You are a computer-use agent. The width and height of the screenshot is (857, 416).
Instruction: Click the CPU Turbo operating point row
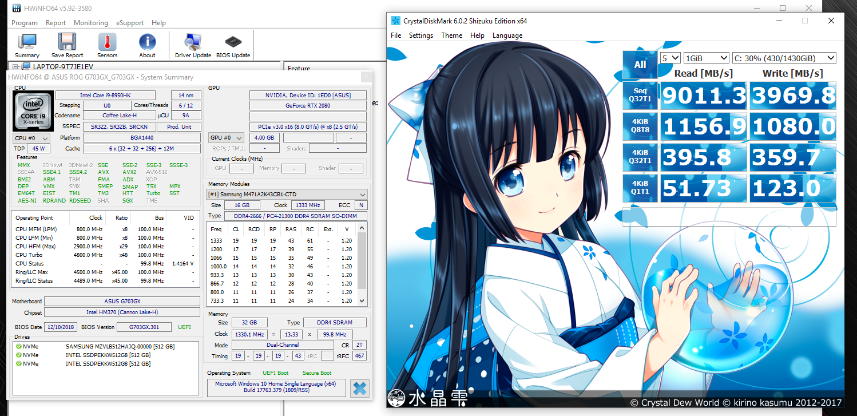tap(106, 255)
